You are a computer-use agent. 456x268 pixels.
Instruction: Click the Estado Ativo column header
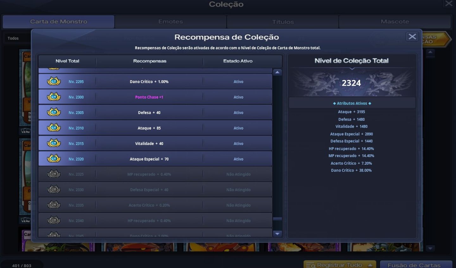238,61
